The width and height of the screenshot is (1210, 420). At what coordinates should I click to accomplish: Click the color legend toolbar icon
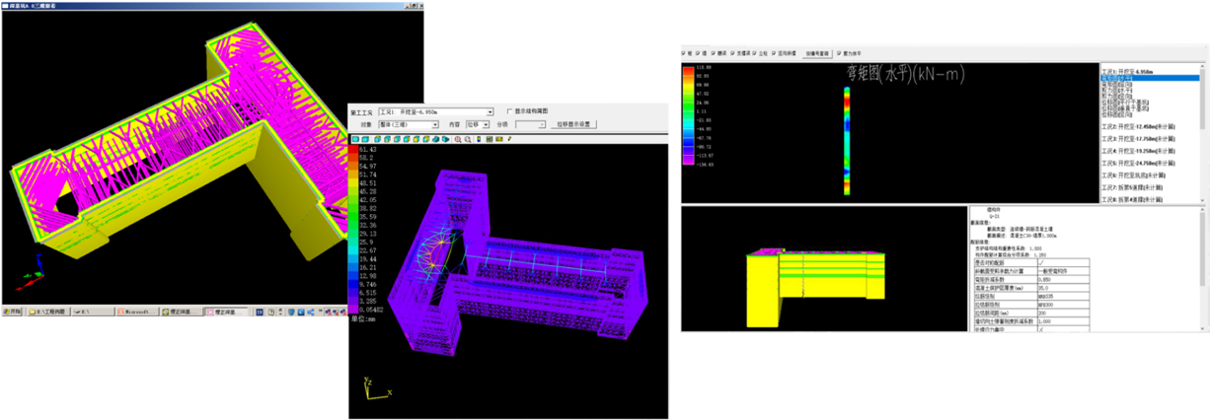pos(479,139)
